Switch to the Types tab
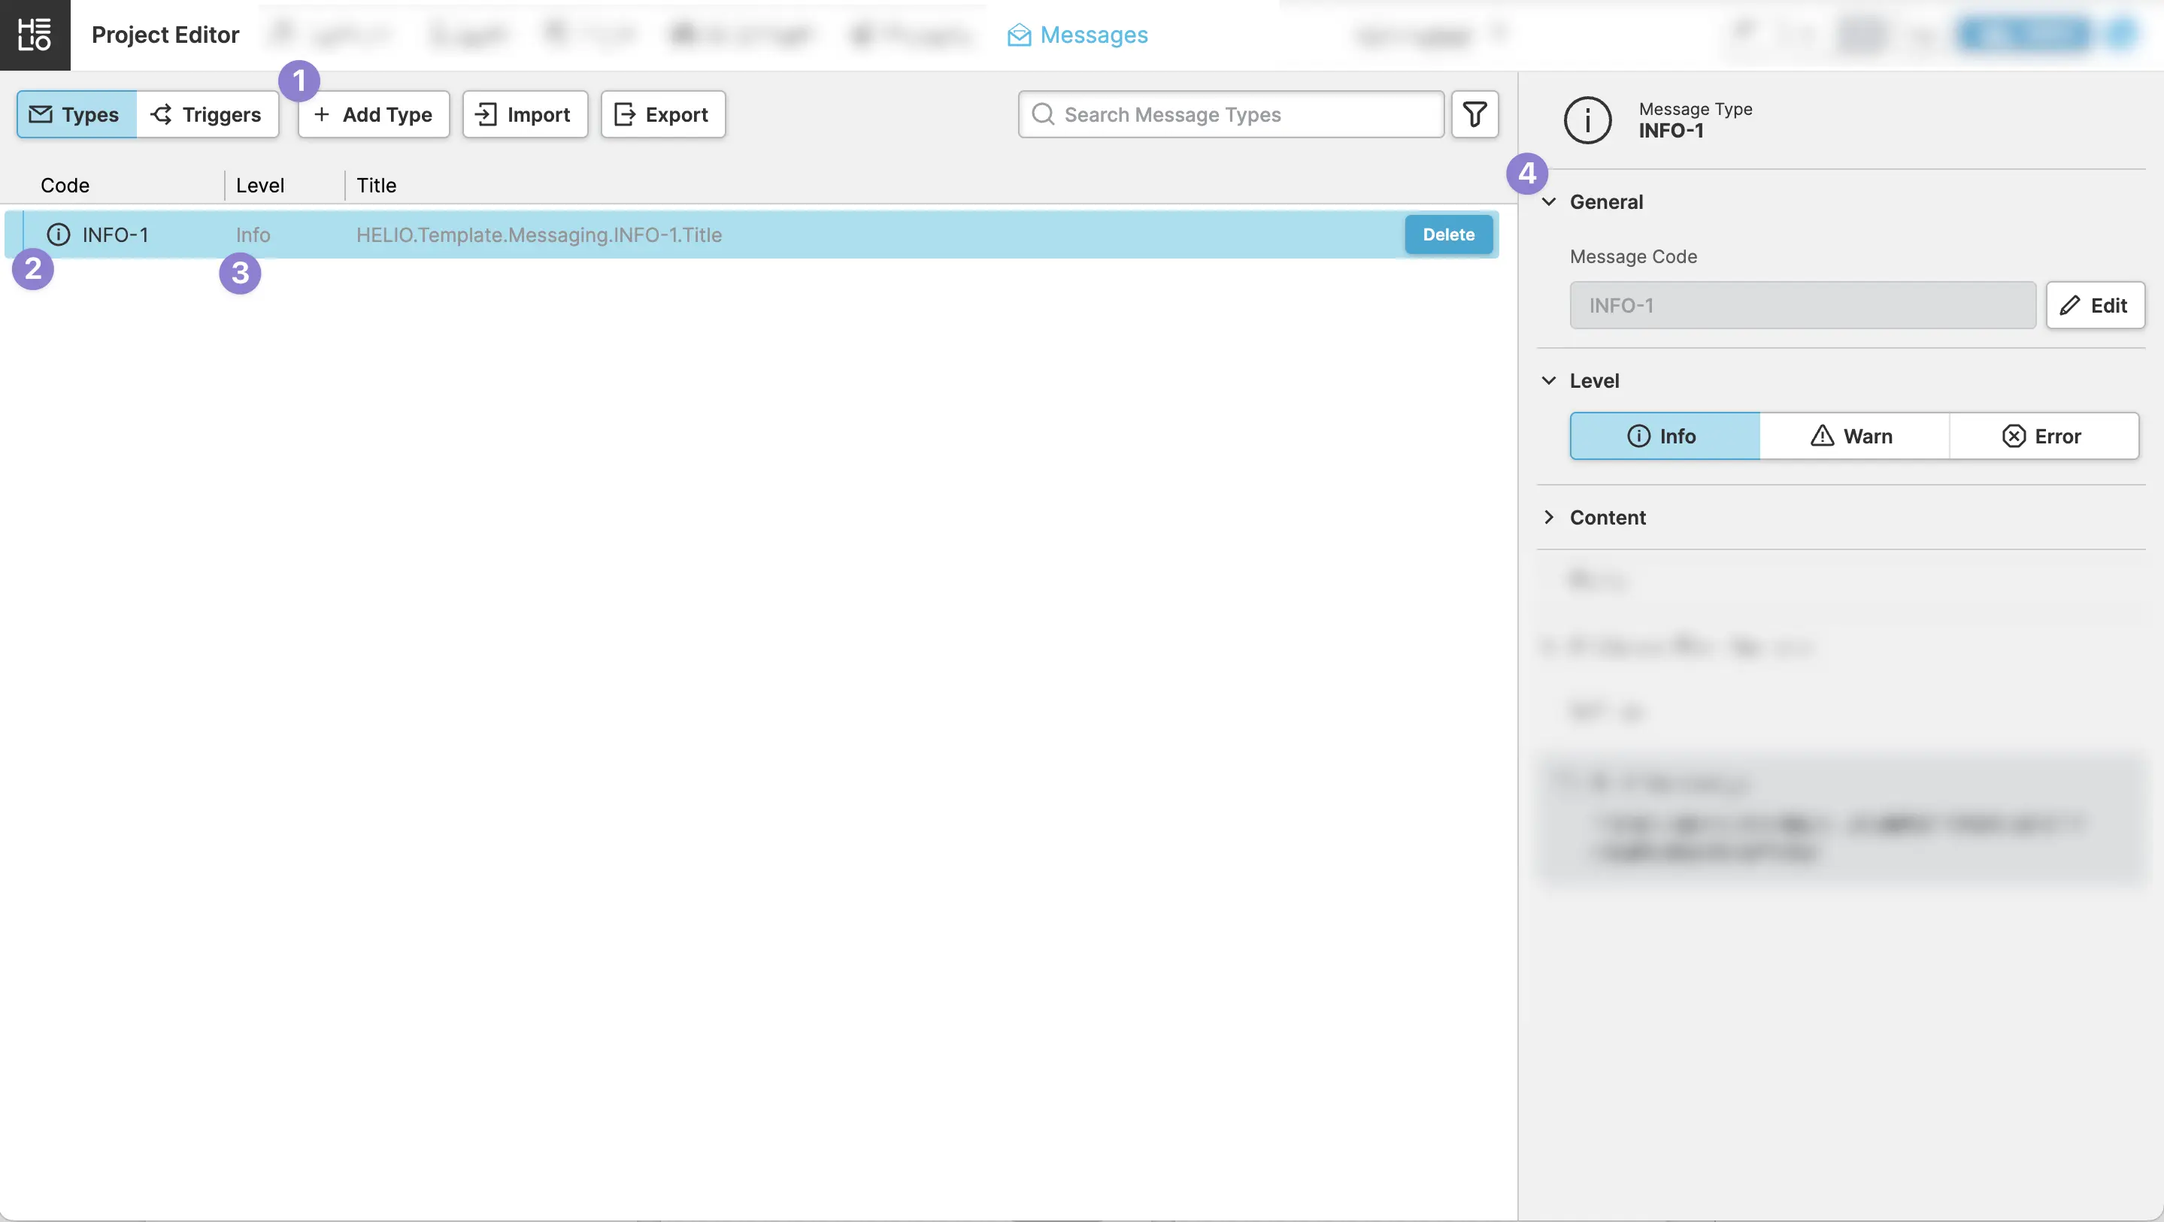Screen dimensions: 2164x1222 pyautogui.click(x=76, y=114)
